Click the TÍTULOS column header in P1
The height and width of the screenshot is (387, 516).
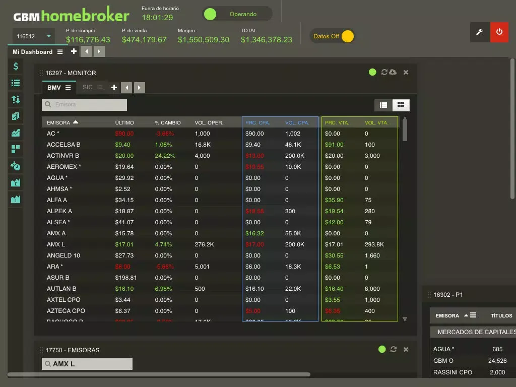tap(501, 315)
